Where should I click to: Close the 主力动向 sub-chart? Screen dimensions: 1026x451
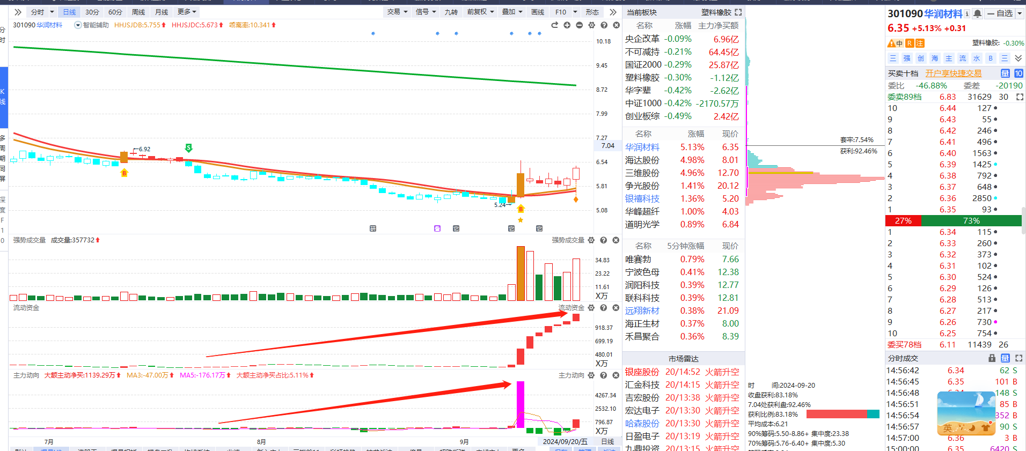[616, 375]
